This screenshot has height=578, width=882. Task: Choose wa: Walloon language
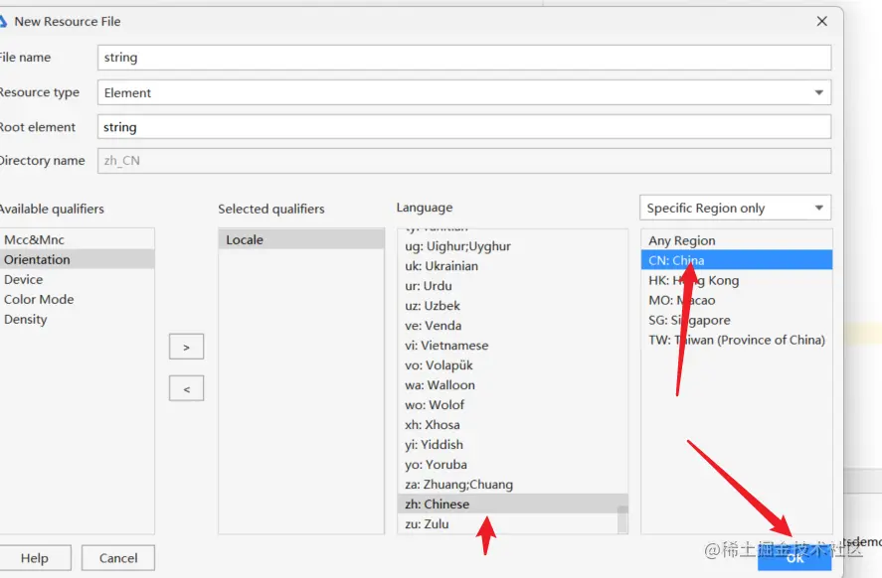pos(512,385)
